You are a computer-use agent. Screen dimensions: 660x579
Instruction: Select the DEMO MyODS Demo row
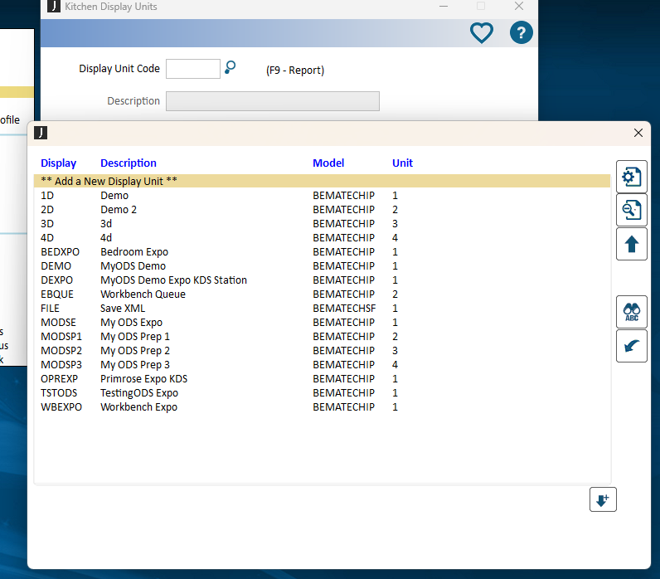click(x=322, y=266)
